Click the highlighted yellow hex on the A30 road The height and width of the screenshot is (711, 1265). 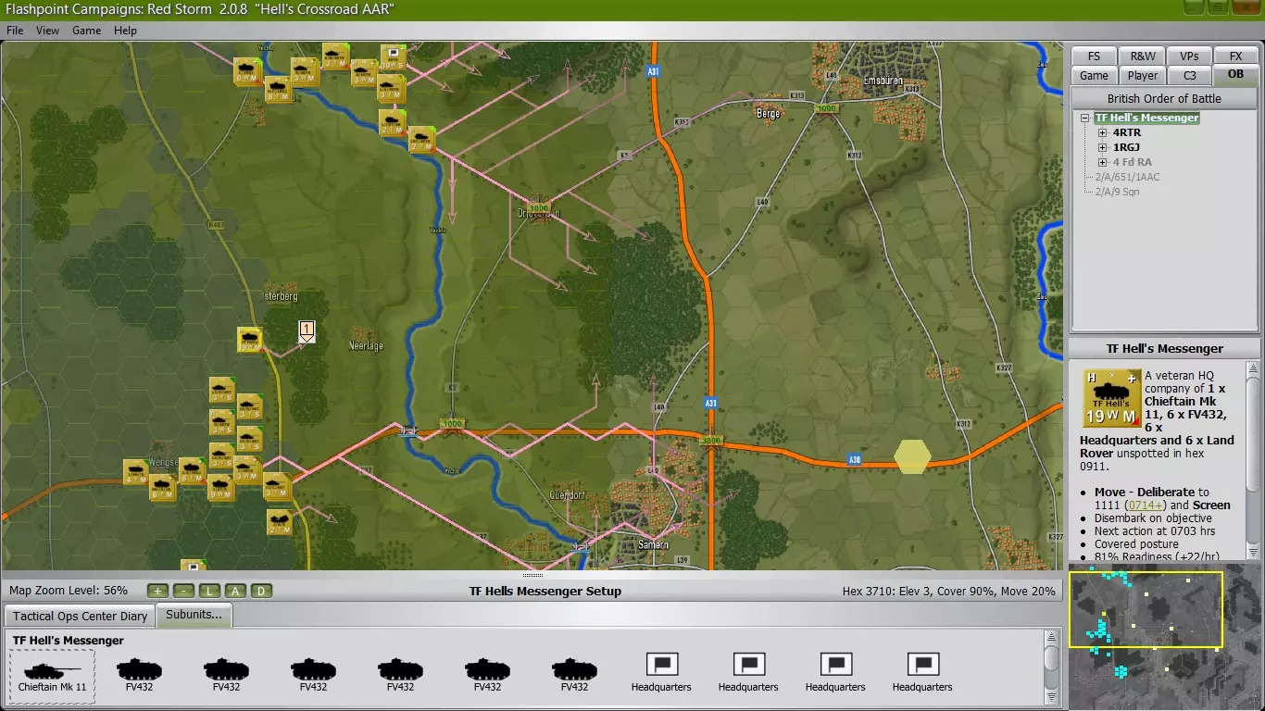tap(912, 456)
